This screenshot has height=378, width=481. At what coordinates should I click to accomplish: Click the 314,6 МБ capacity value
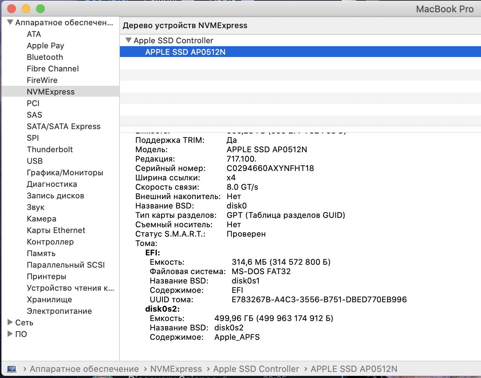click(281, 262)
